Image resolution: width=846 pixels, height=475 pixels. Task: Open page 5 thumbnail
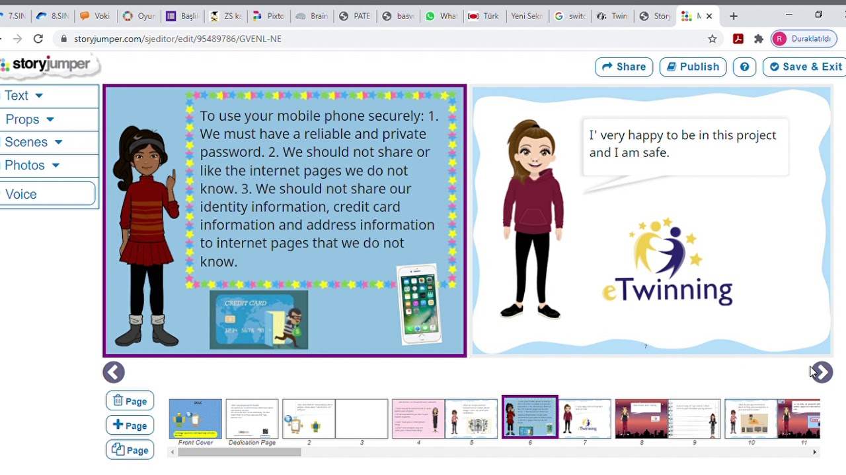(x=471, y=419)
